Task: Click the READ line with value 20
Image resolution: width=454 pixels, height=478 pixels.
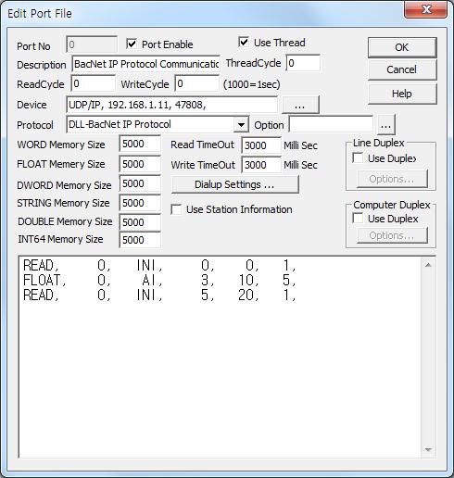Action: 159,295
